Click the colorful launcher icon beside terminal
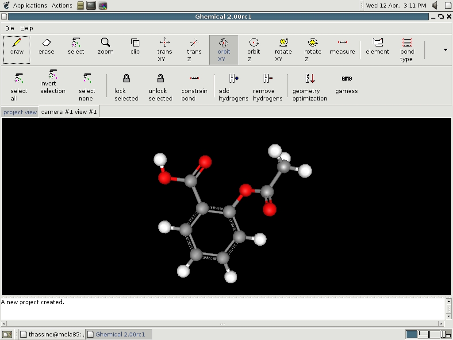This screenshot has height=340, width=453. click(x=103, y=5)
